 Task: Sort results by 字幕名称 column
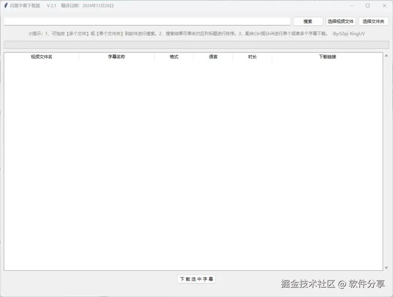116,56
